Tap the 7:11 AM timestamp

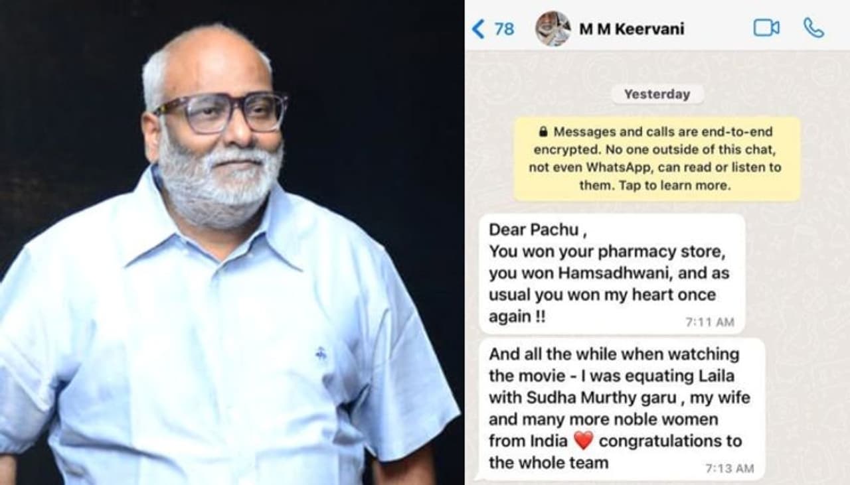710,322
